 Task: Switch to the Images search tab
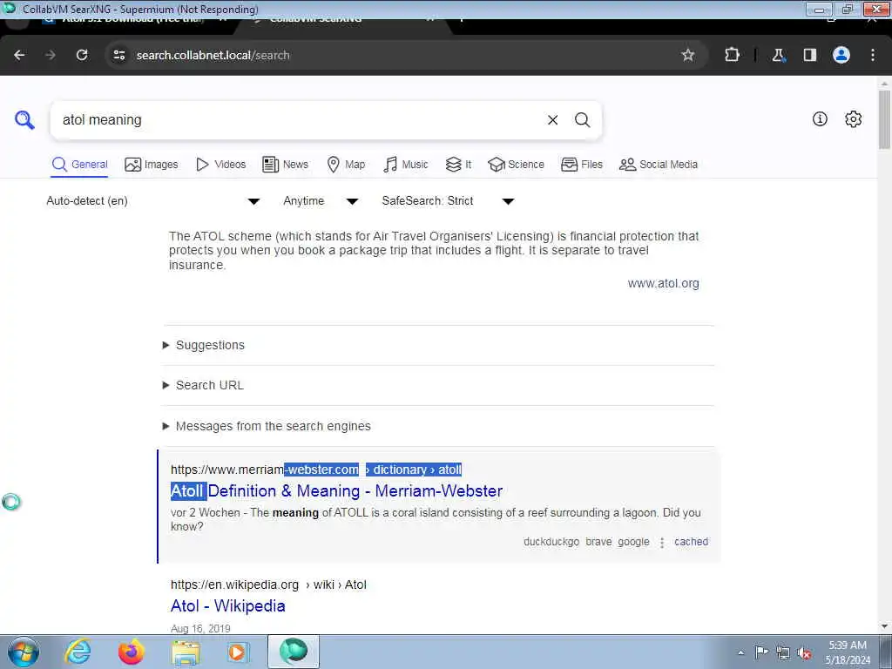tap(152, 165)
